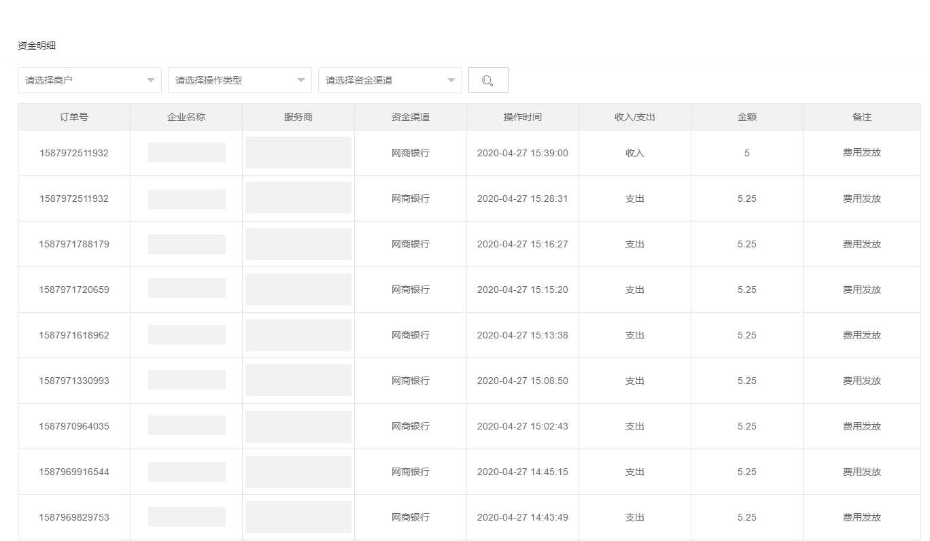Click the 收入/支出 column header

coord(635,117)
